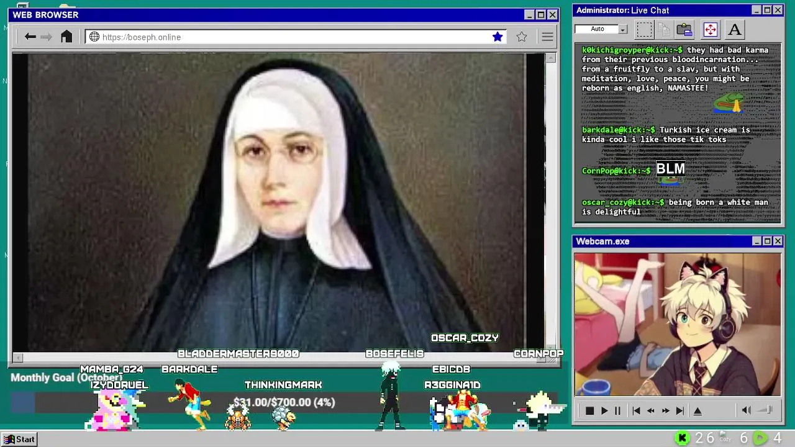Click the THINKINGMARK name label

tap(283, 385)
